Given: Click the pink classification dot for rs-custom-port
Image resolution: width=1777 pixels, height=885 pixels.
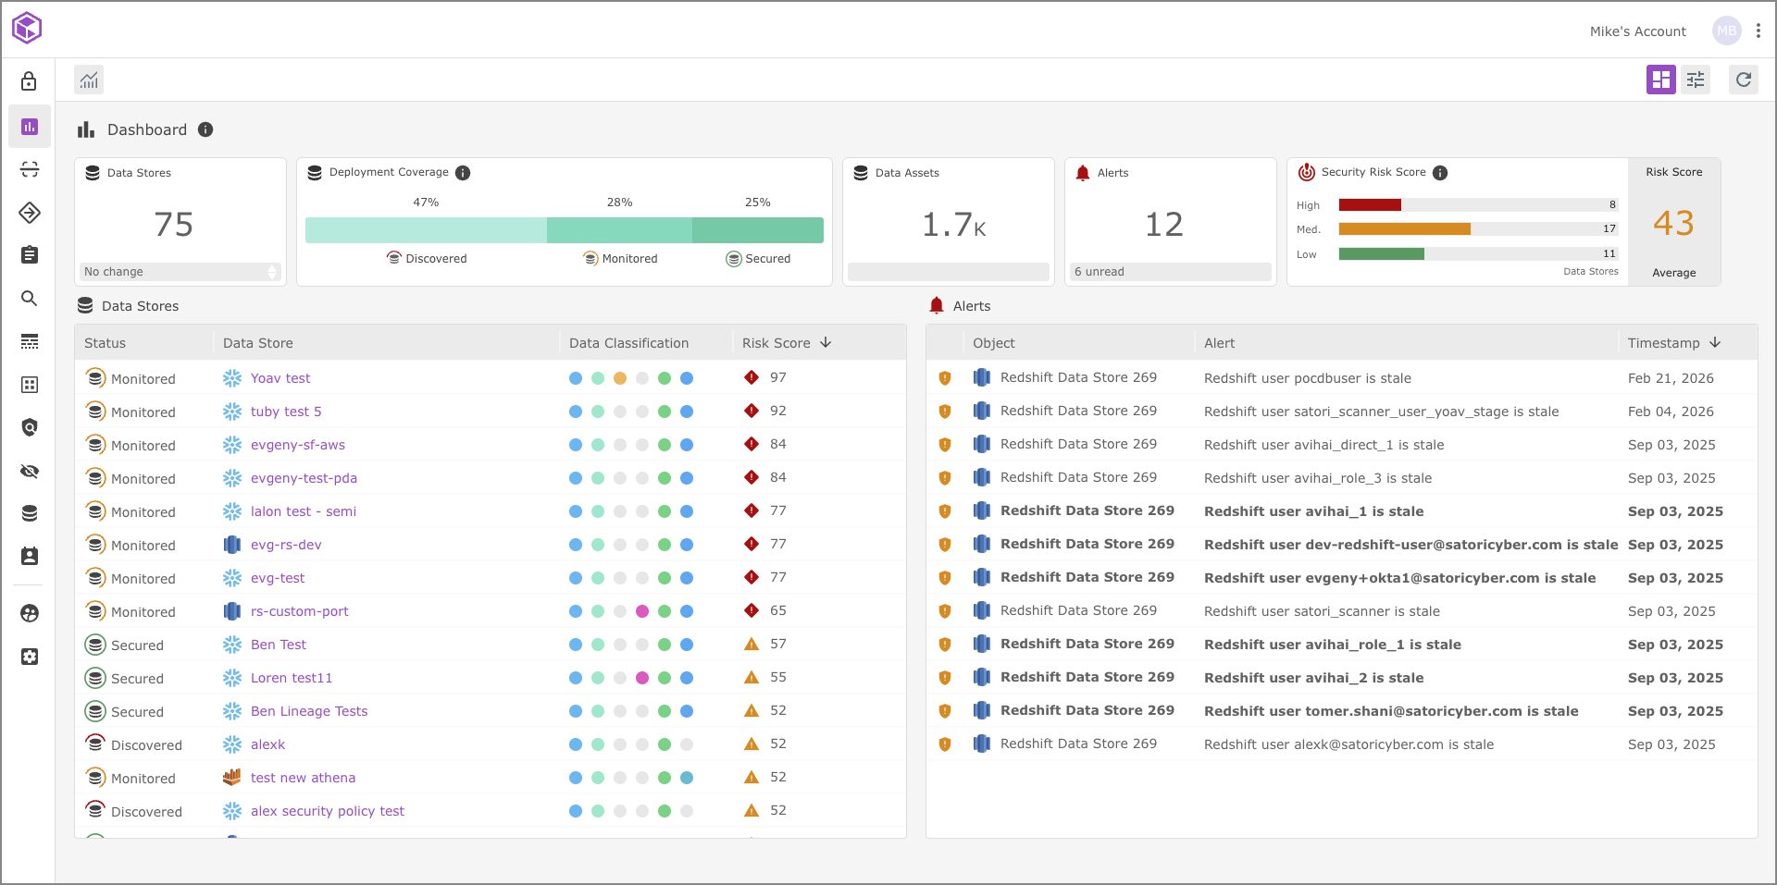Looking at the screenshot, I should 642,611.
